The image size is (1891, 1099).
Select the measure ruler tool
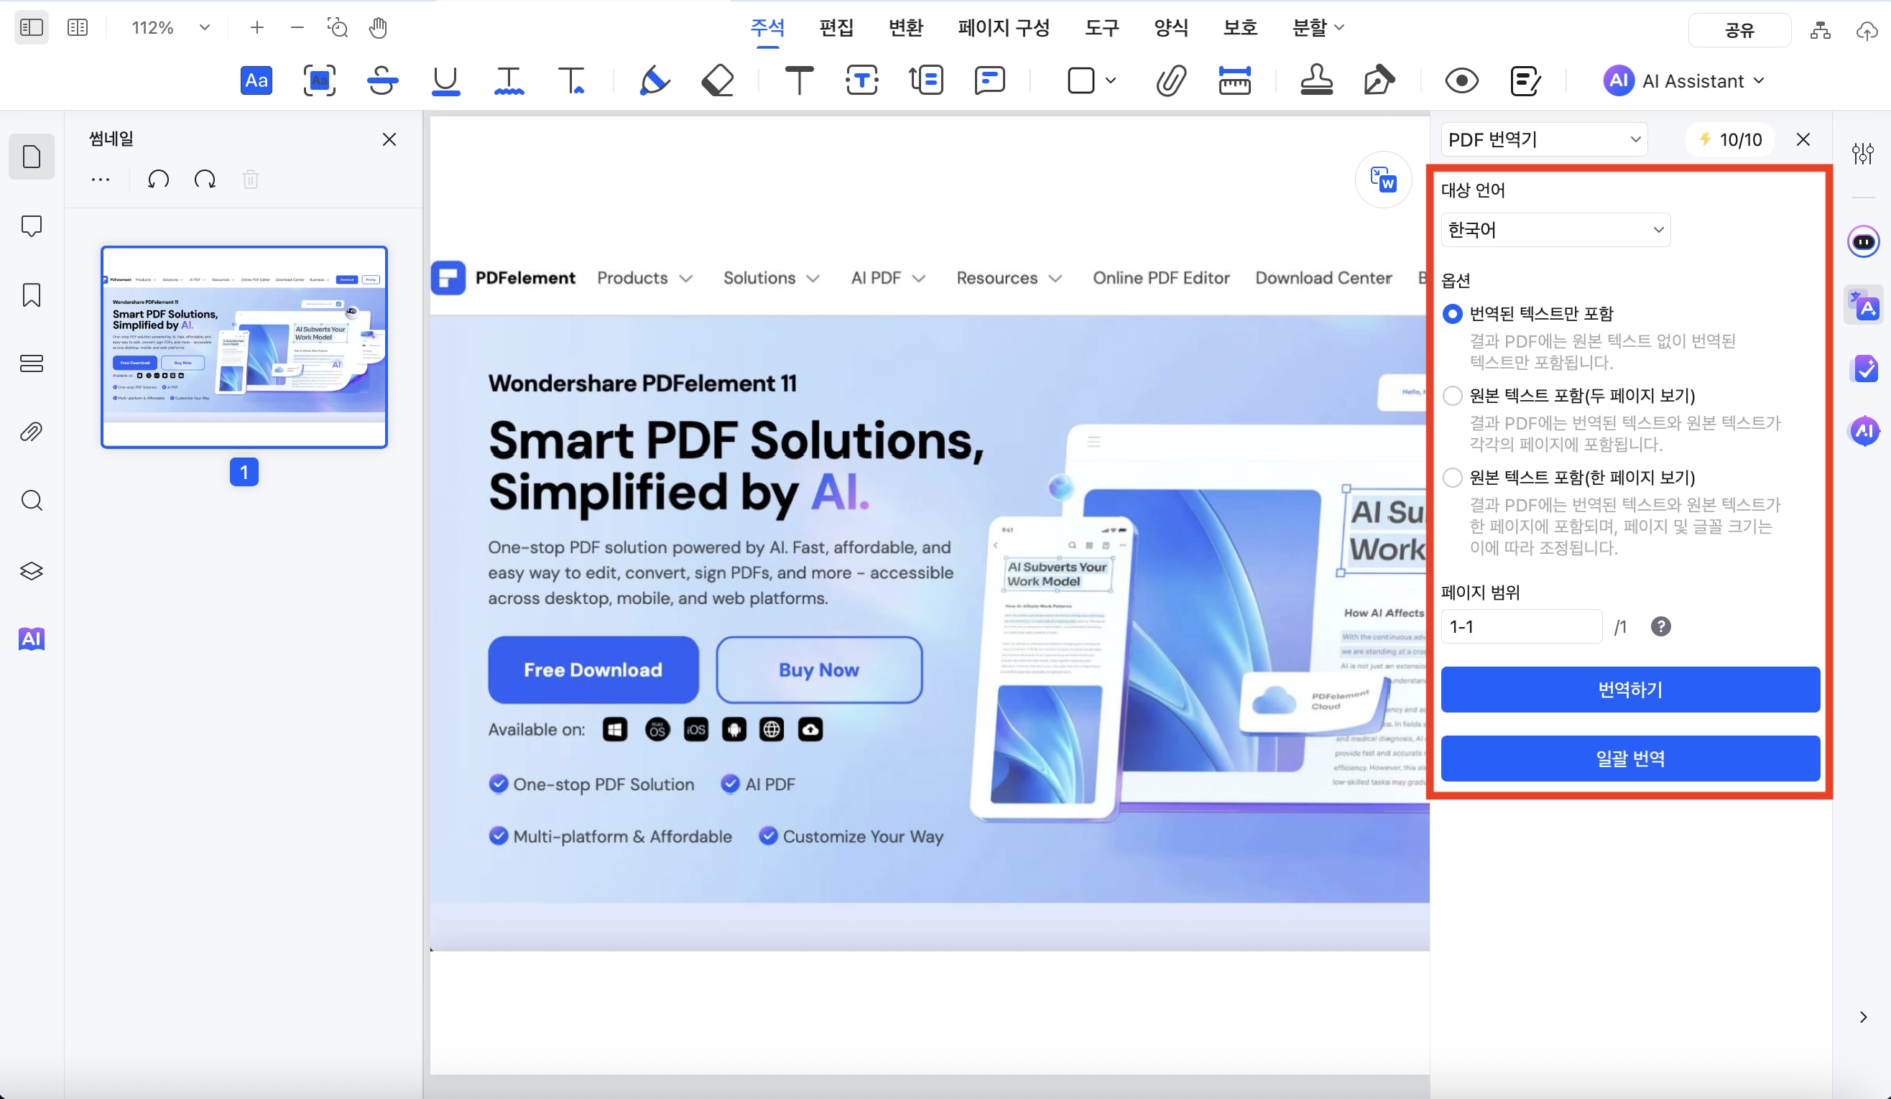click(1234, 80)
